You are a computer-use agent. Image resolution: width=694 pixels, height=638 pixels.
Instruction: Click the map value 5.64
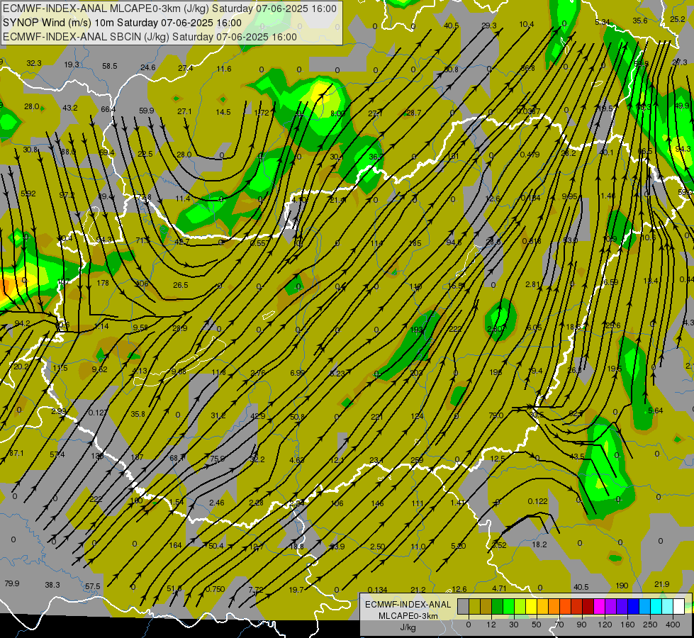click(x=656, y=411)
